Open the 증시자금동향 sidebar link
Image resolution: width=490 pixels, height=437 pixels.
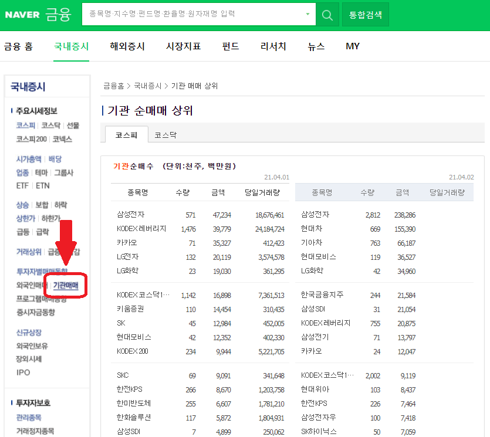[x=35, y=313]
